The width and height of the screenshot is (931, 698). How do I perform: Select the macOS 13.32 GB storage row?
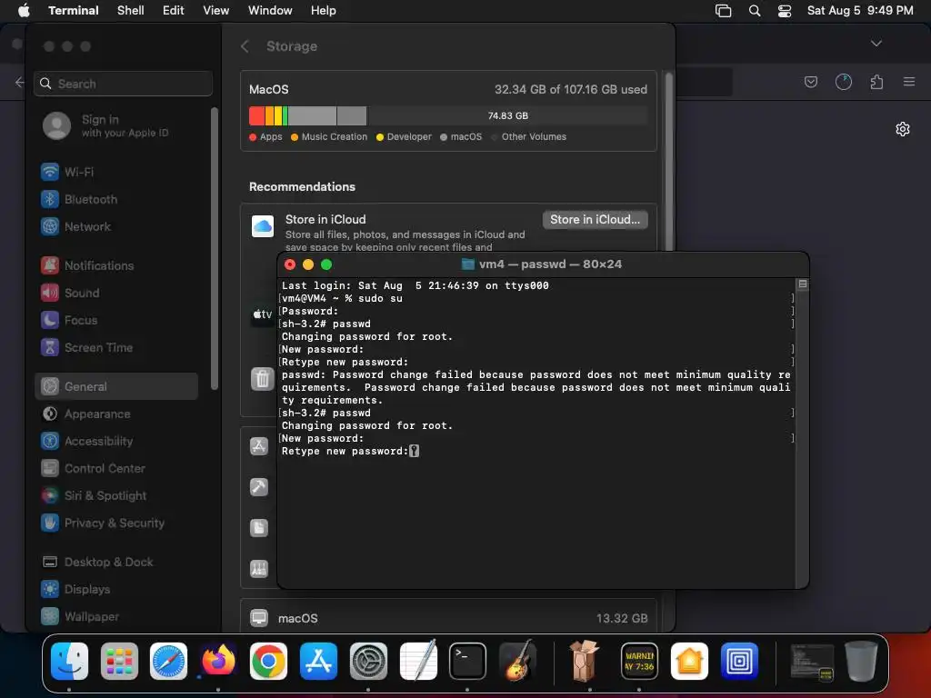tap(448, 618)
